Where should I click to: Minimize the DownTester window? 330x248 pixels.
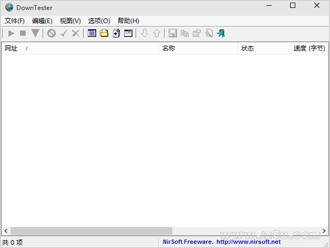(x=269, y=6)
